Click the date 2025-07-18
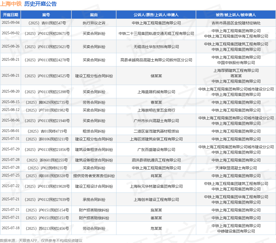The image size is (276, 243). (x=11, y=228)
